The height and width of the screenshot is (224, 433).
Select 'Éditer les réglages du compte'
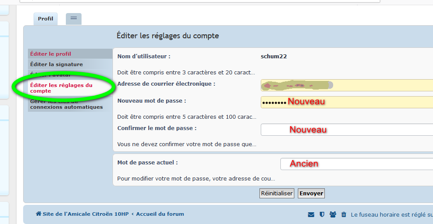pos(61,88)
